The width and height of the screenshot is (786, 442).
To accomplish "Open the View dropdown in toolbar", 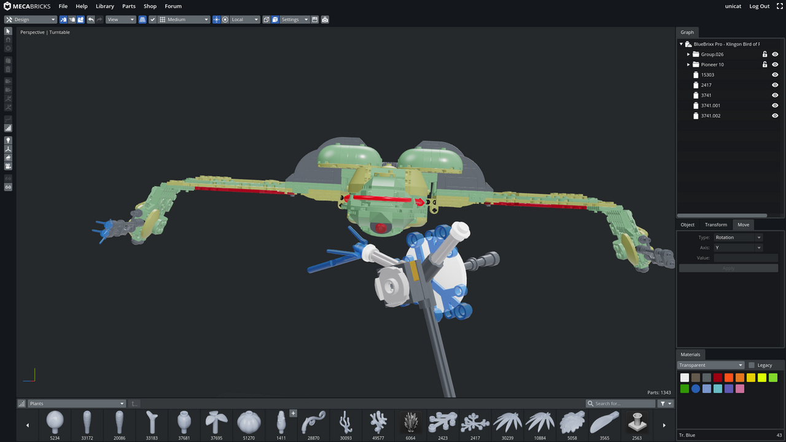I will pyautogui.click(x=120, y=20).
